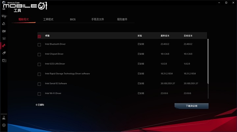
Task: Check the Intel Wi-Fi Driver checkbox
Action: click(39, 94)
